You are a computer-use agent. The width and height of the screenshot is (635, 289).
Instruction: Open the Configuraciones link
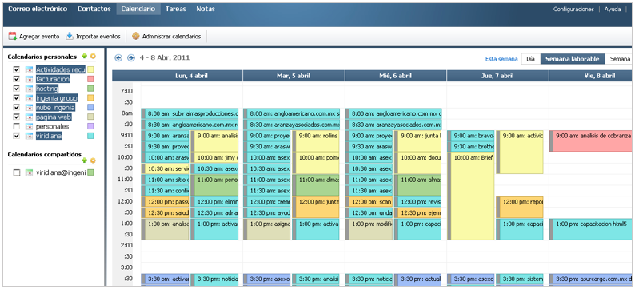click(573, 9)
